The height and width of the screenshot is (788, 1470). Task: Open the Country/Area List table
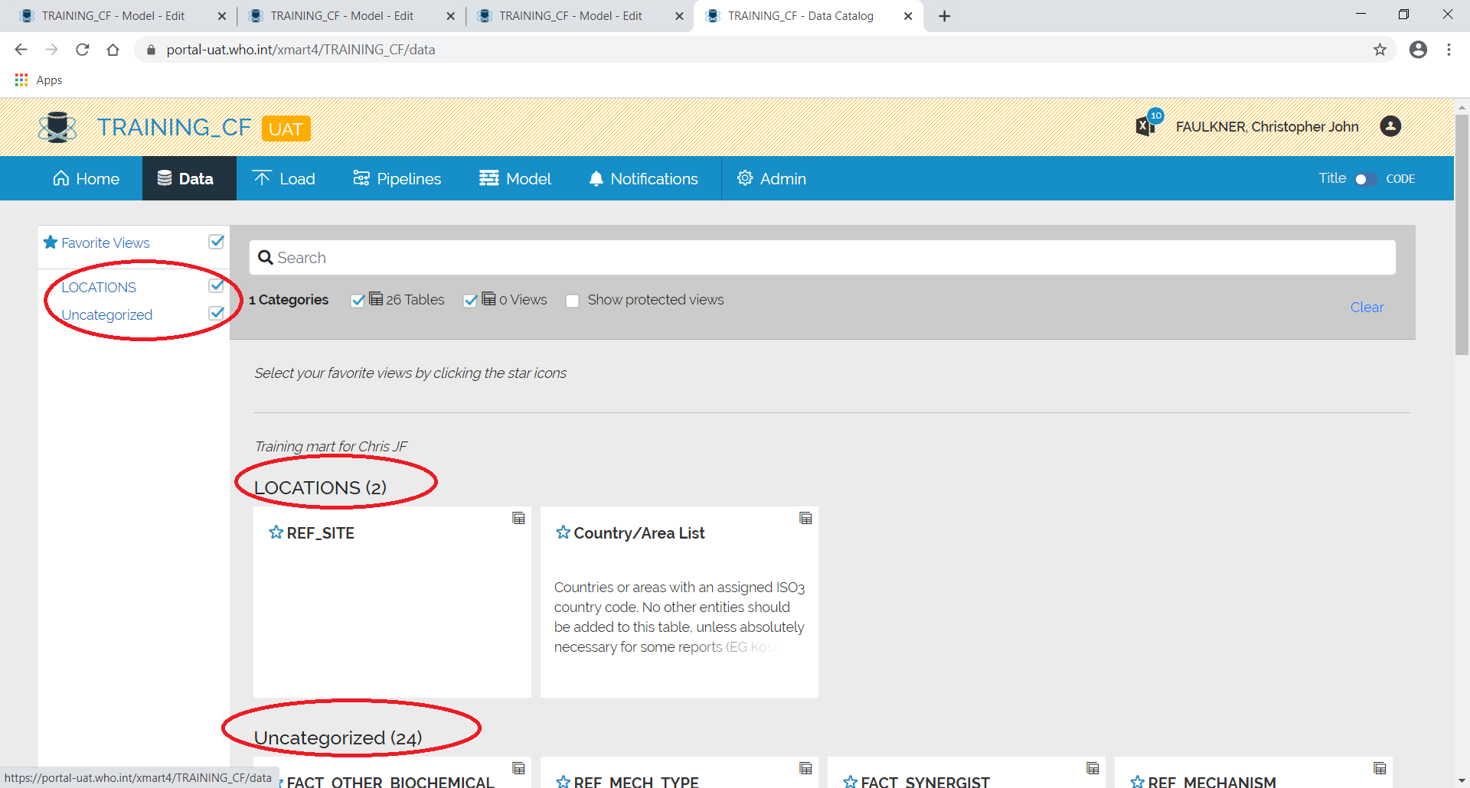(x=639, y=533)
